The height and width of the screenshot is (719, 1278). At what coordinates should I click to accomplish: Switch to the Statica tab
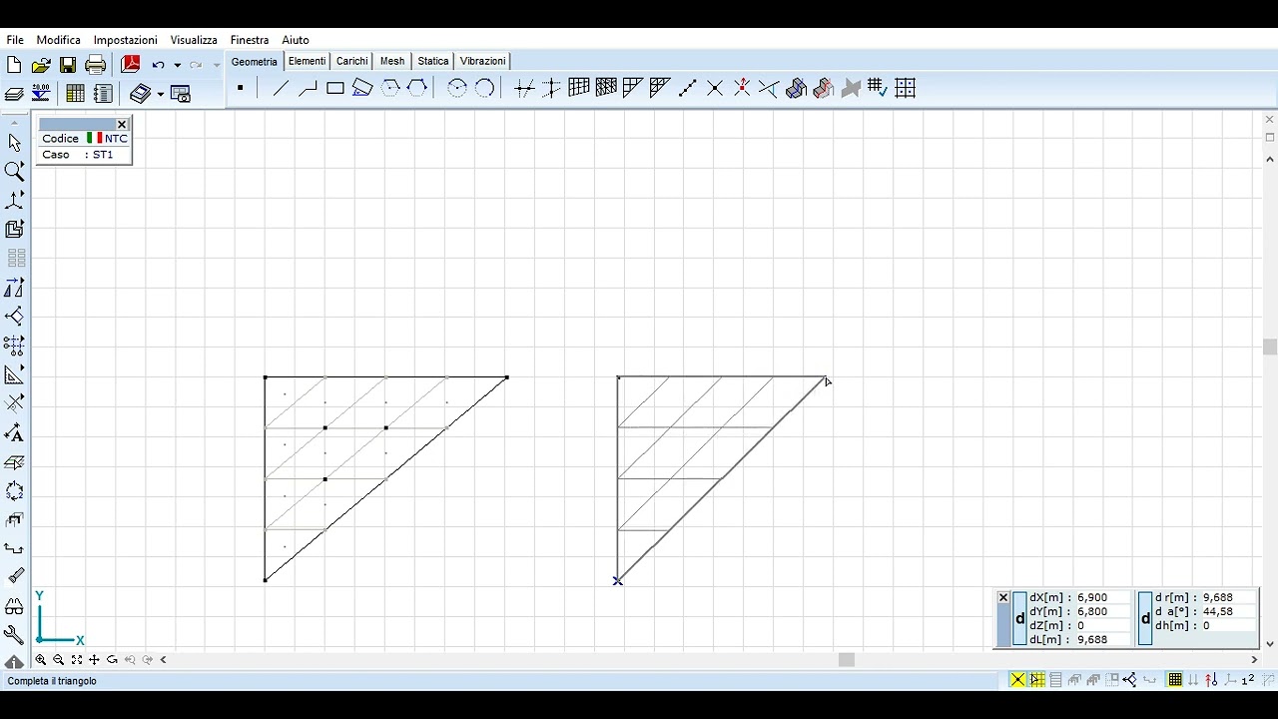click(433, 61)
